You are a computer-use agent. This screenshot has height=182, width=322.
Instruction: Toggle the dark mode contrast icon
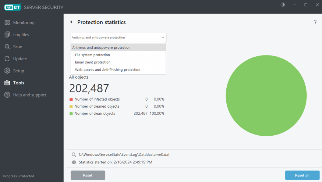point(282,5)
